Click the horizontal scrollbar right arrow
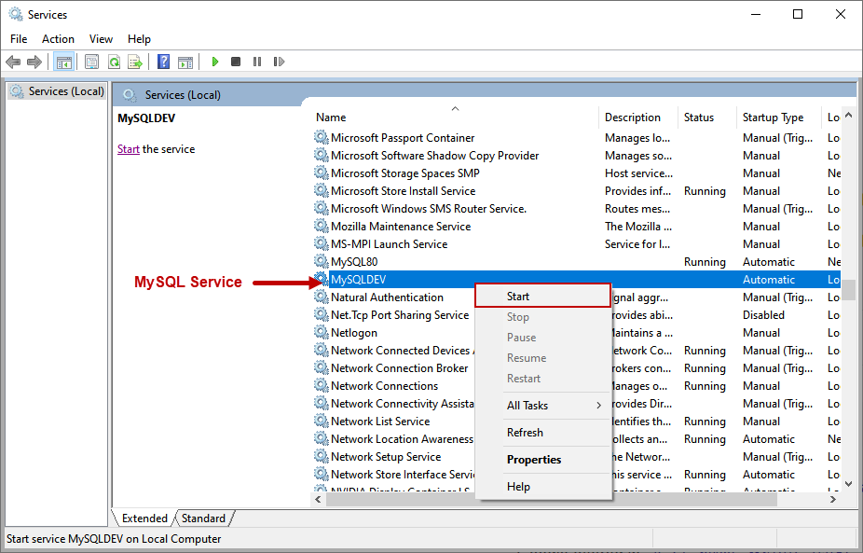This screenshot has height=553, width=863. pyautogui.click(x=833, y=499)
